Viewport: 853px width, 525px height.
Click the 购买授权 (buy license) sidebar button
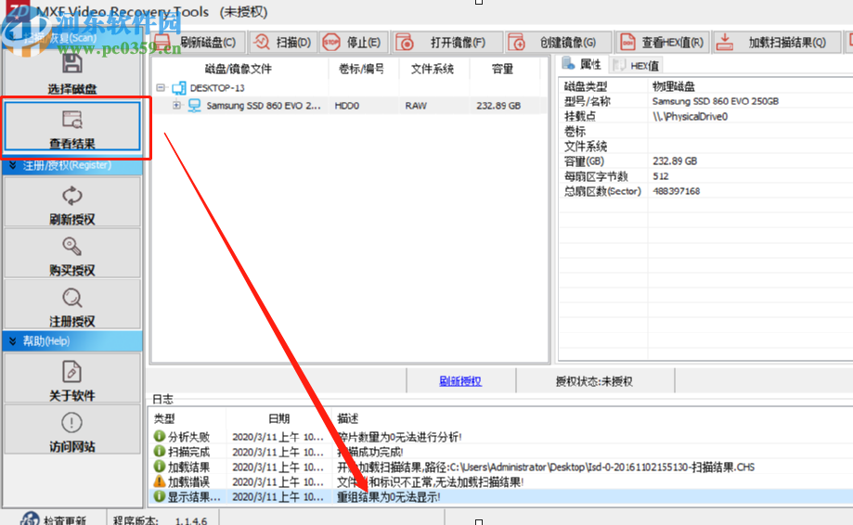[71, 252]
